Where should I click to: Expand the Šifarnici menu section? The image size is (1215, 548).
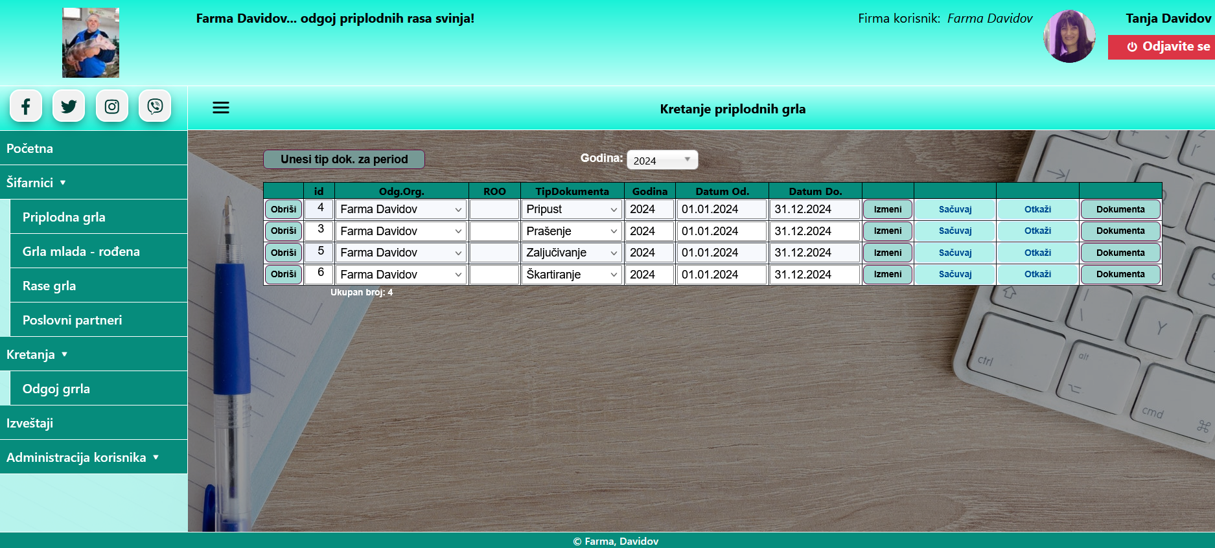(x=36, y=183)
